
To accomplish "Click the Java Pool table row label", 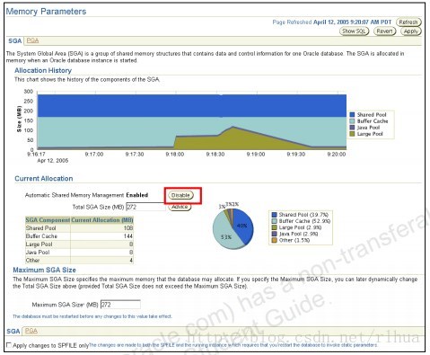I will (38, 253).
